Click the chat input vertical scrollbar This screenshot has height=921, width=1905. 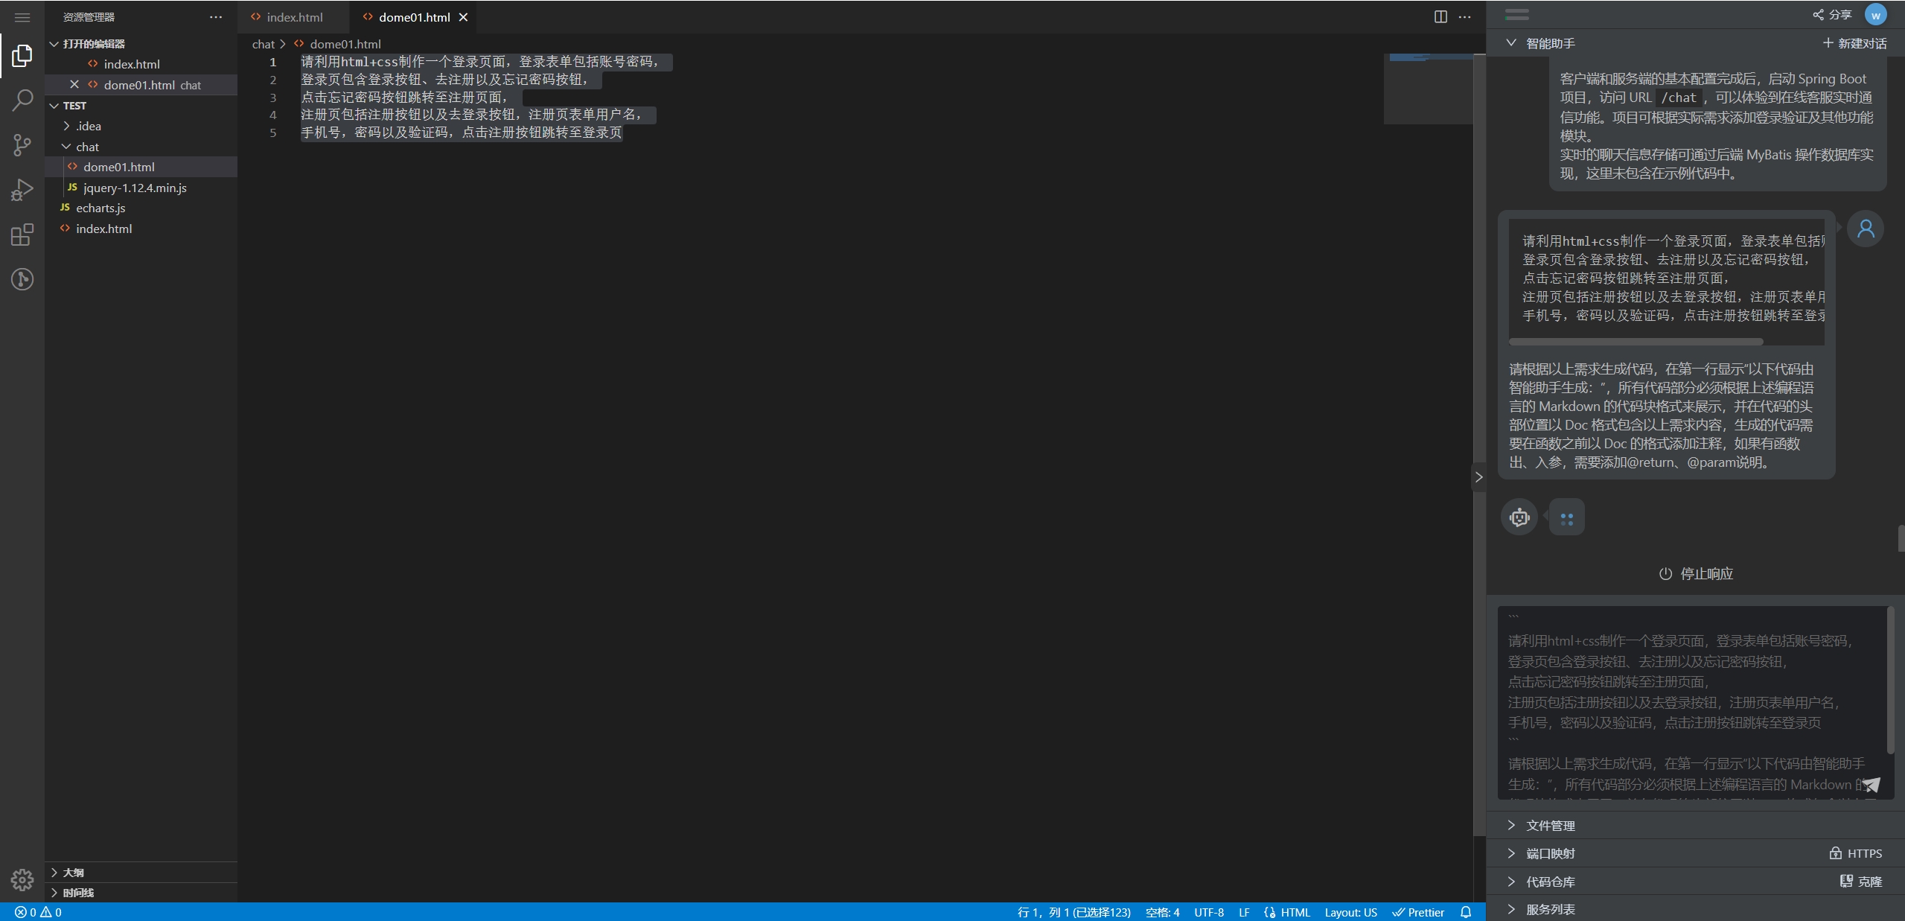click(1890, 680)
